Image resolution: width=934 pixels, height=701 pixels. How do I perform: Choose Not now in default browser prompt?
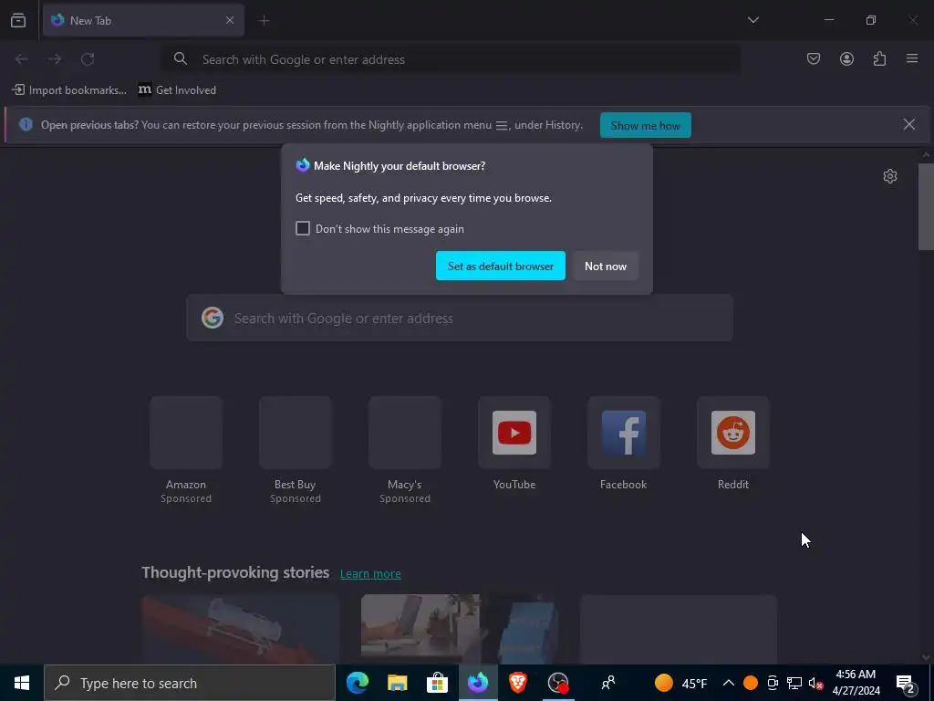click(x=606, y=266)
